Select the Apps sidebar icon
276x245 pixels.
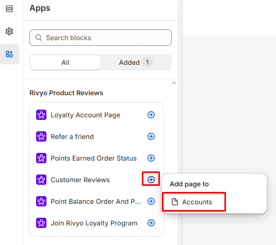(x=9, y=54)
